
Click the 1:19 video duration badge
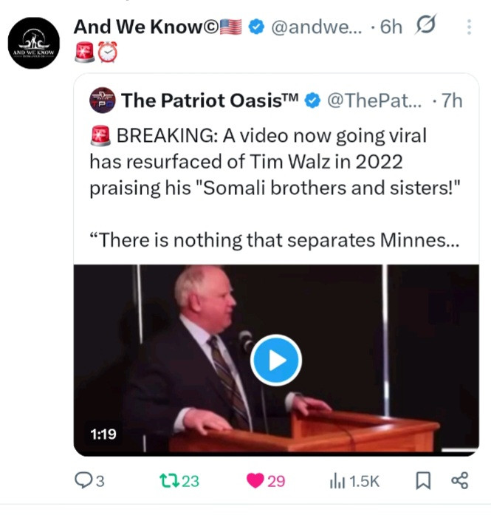[x=103, y=434]
